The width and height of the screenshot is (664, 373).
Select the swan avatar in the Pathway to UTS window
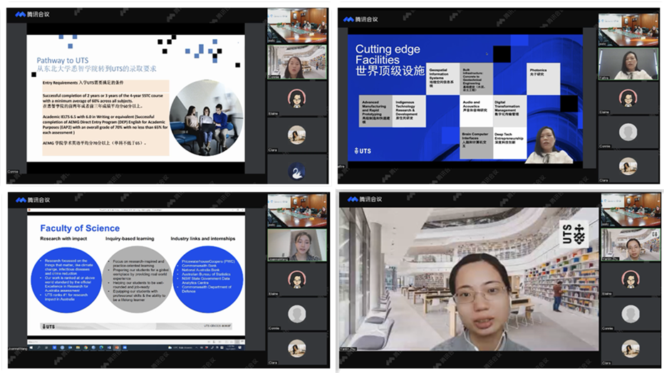(x=296, y=170)
